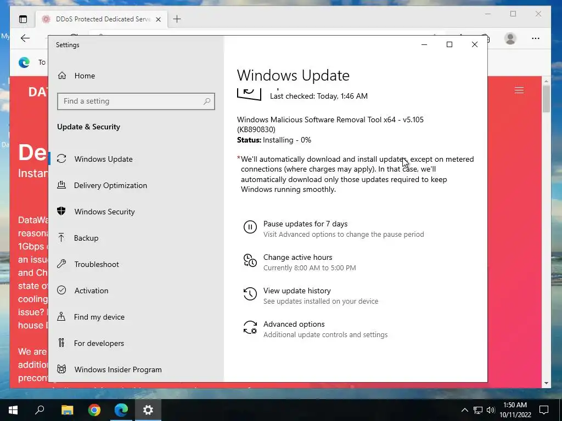Image resolution: width=562 pixels, height=421 pixels.
Task: Focus the Find a setting search box
Action: pyautogui.click(x=136, y=101)
